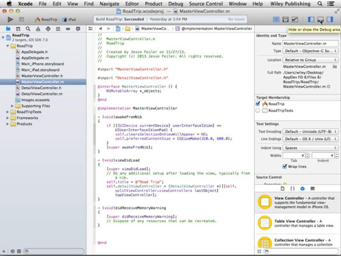Show the Assistant editor
This screenshot has height=256, width=341.
click(285, 20)
